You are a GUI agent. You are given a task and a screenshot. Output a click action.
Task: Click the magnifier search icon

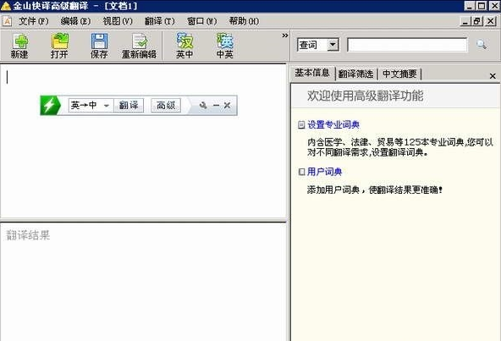point(482,44)
